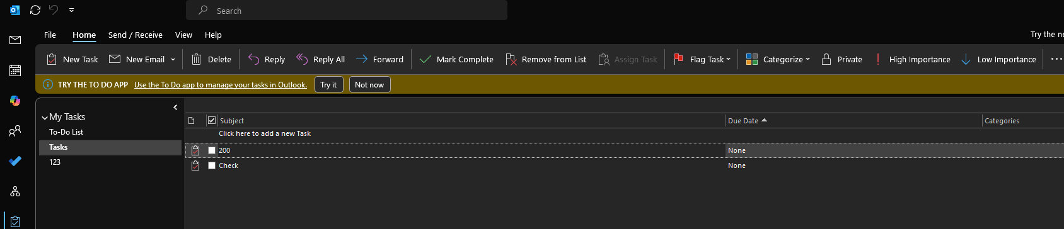Open the File menu

coord(50,35)
